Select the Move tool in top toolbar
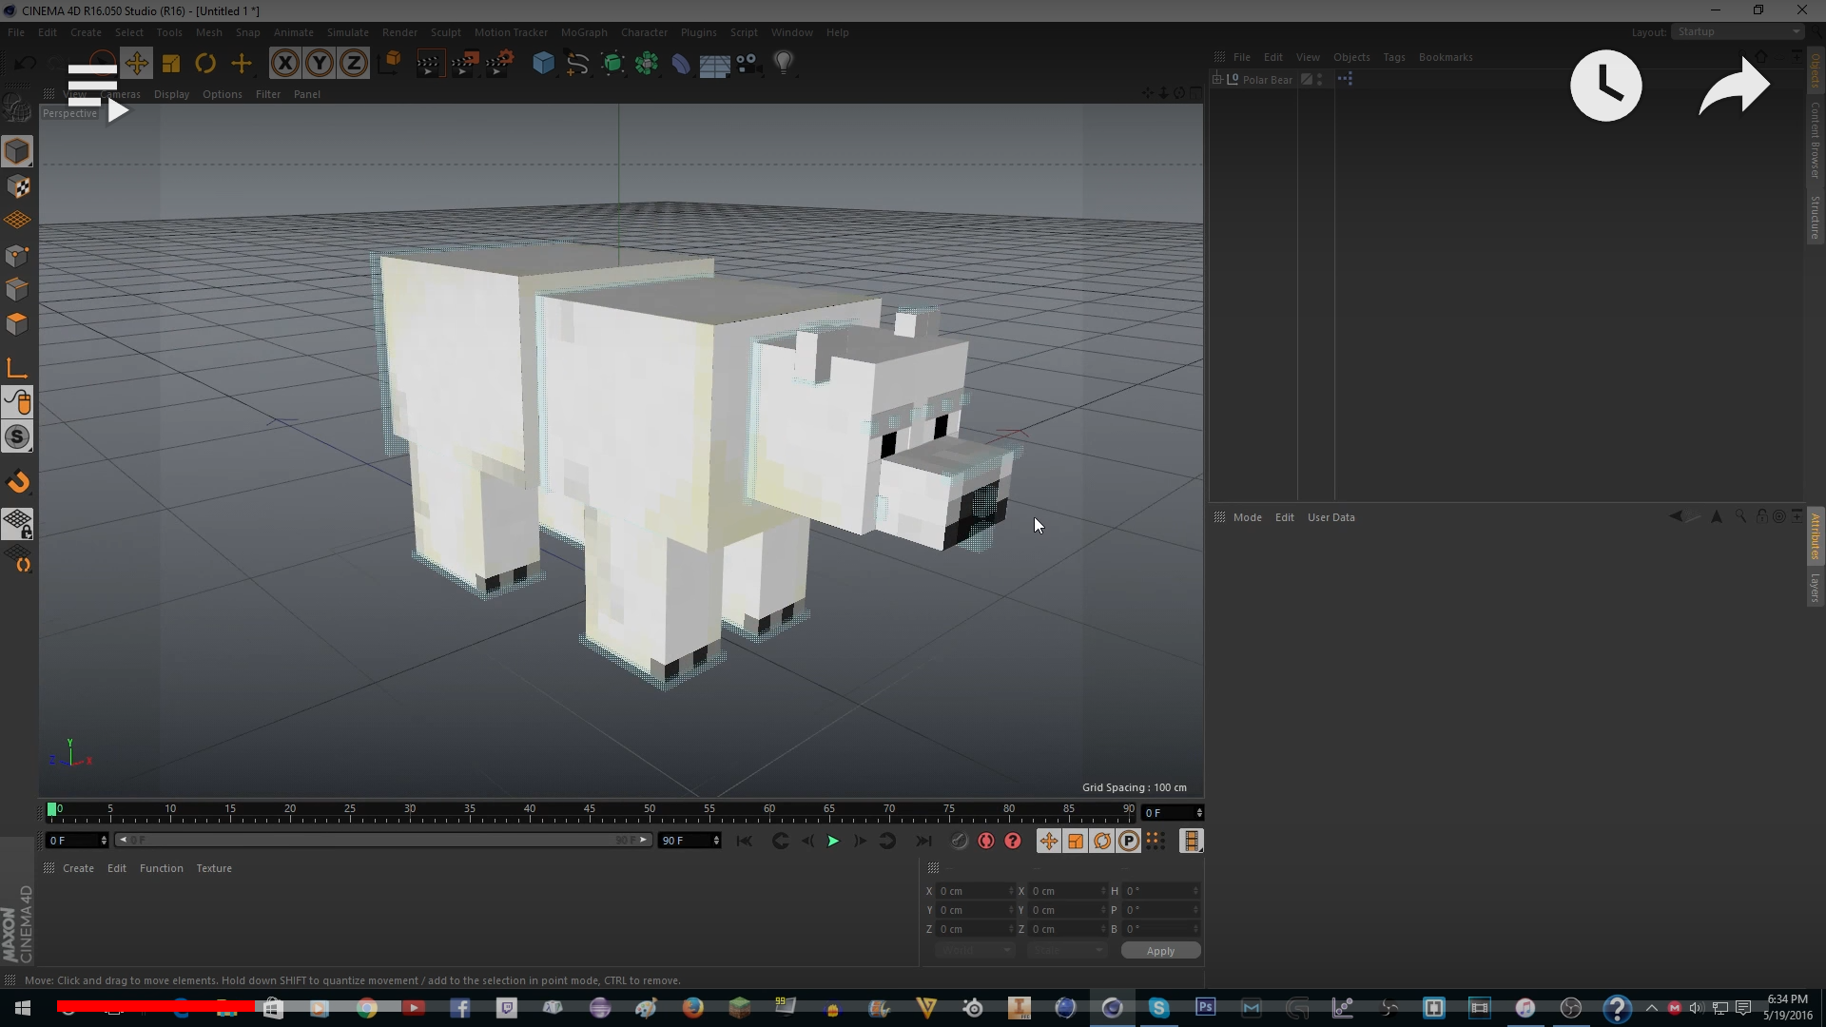 pos(136,64)
